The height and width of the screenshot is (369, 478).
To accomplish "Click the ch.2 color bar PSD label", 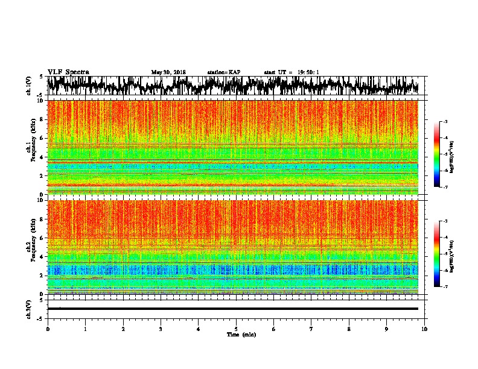I will click(452, 256).
